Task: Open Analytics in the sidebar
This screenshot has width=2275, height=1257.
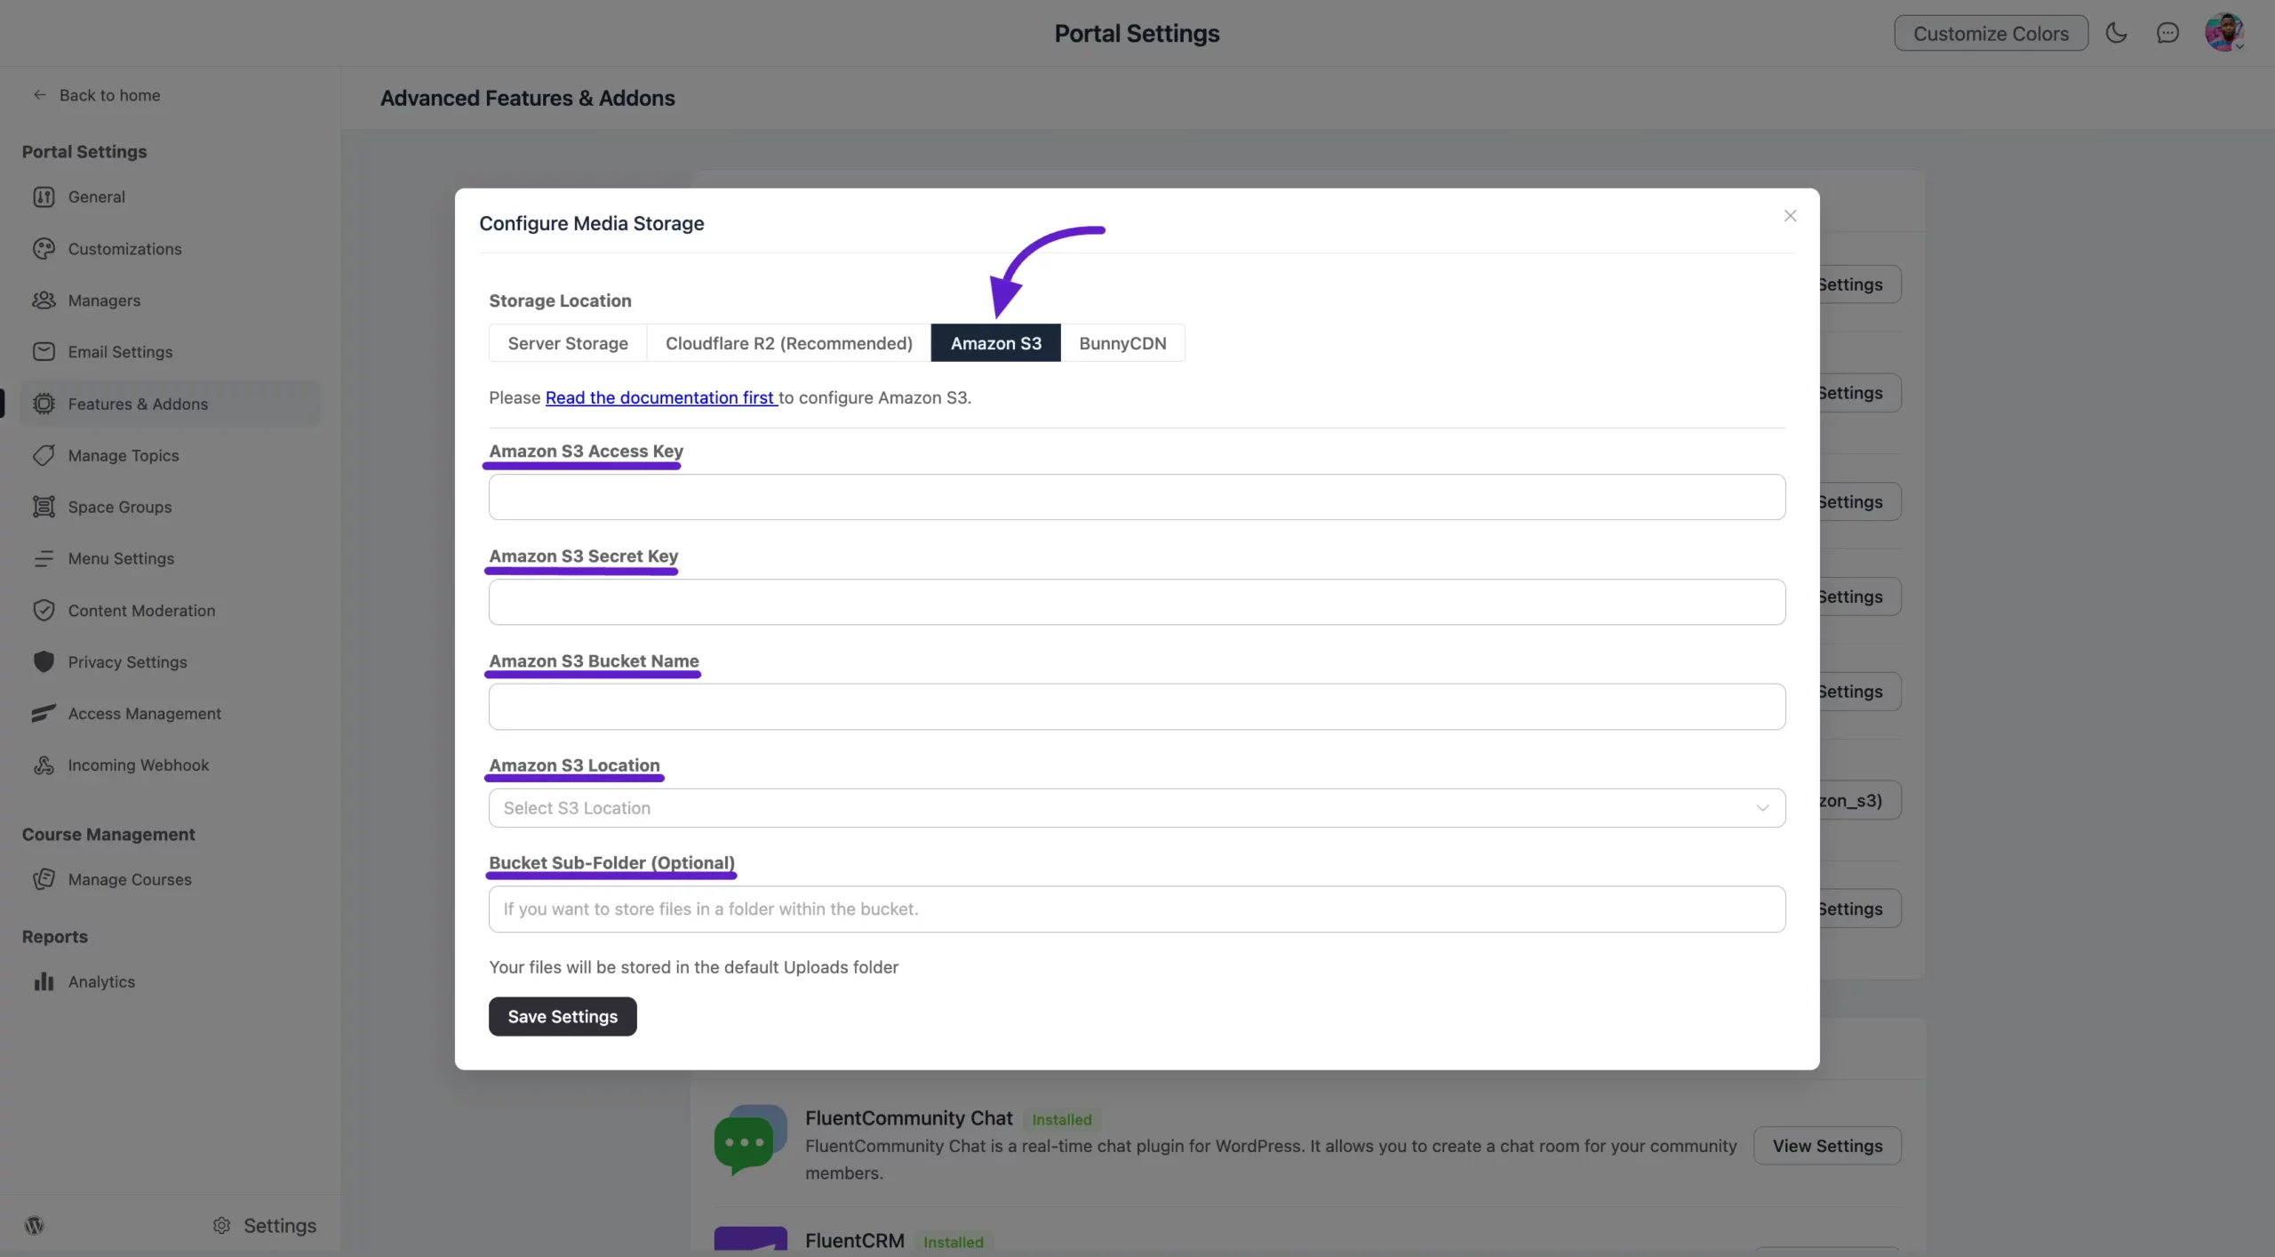Action: point(170,981)
